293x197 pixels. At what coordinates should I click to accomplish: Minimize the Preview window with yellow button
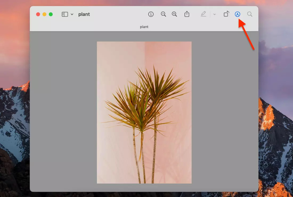44,14
